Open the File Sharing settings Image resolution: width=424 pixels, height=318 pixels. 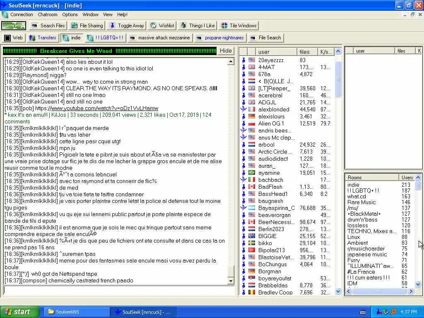[87, 26]
